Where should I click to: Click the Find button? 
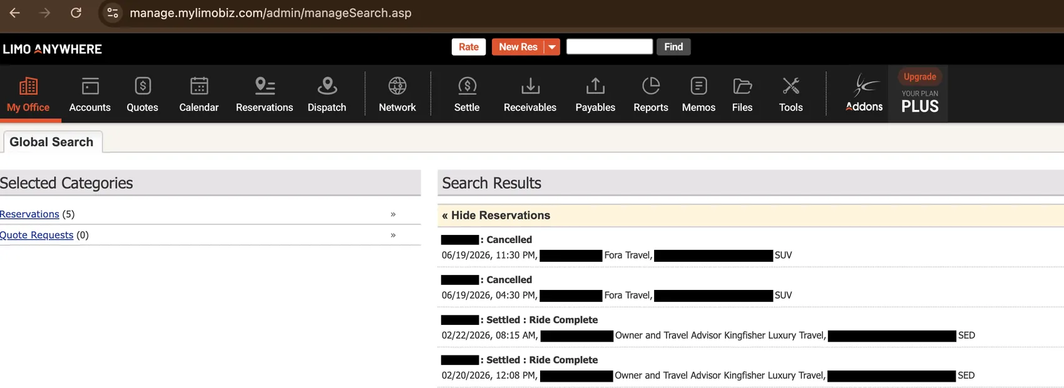tap(673, 47)
